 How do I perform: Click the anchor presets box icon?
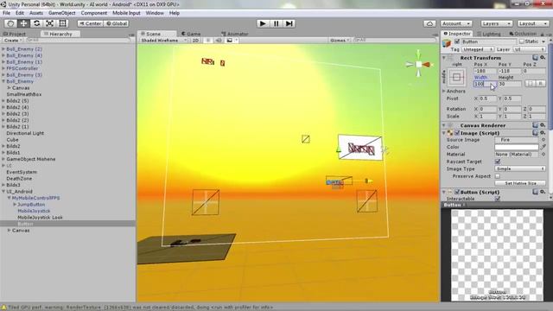[456, 77]
